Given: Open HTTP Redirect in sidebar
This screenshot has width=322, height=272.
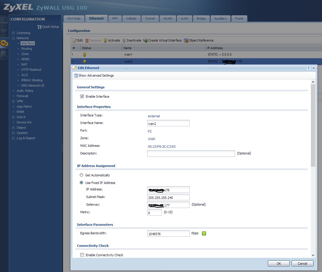Looking at the screenshot, I should pyautogui.click(x=31, y=70).
